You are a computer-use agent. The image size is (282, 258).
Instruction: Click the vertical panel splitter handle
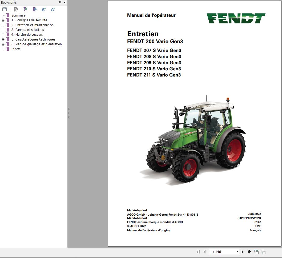(x=69, y=114)
